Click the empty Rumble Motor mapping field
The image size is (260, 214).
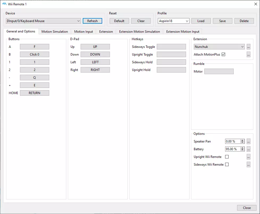click(219, 72)
